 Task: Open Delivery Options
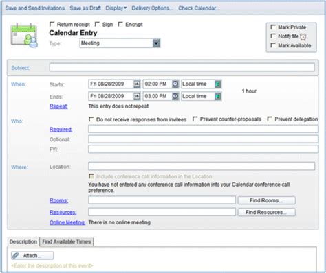pyautogui.click(x=152, y=8)
